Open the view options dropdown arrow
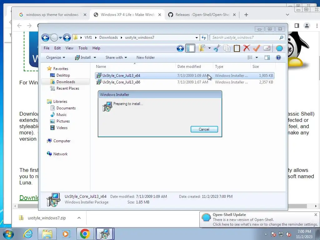This screenshot has width=320, height=240. (257, 57)
